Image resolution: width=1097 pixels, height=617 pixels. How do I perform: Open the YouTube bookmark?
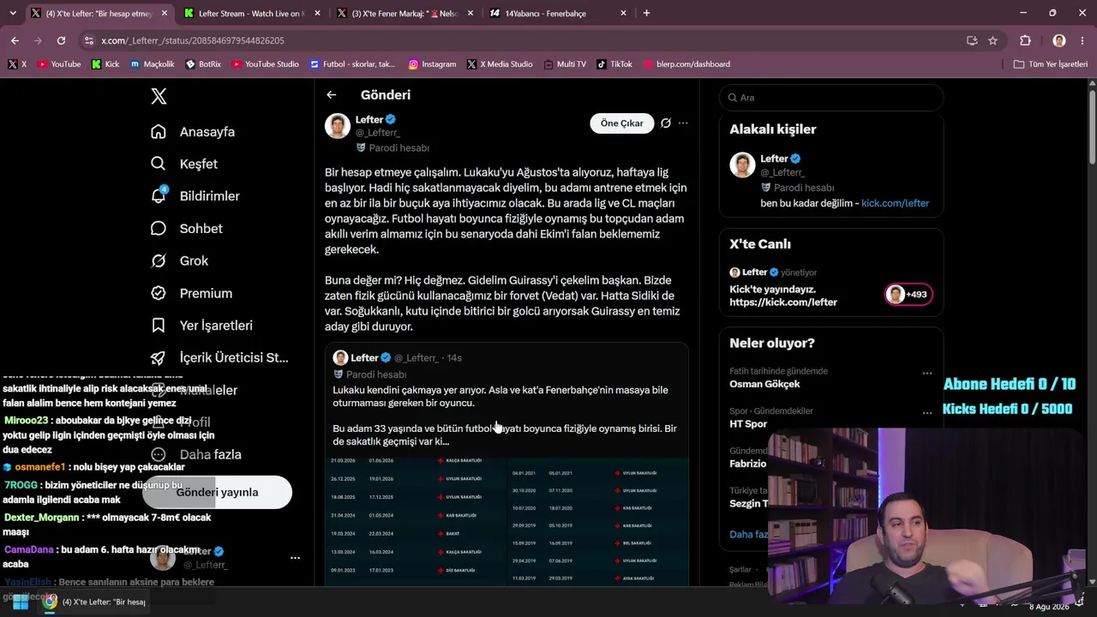coord(59,64)
